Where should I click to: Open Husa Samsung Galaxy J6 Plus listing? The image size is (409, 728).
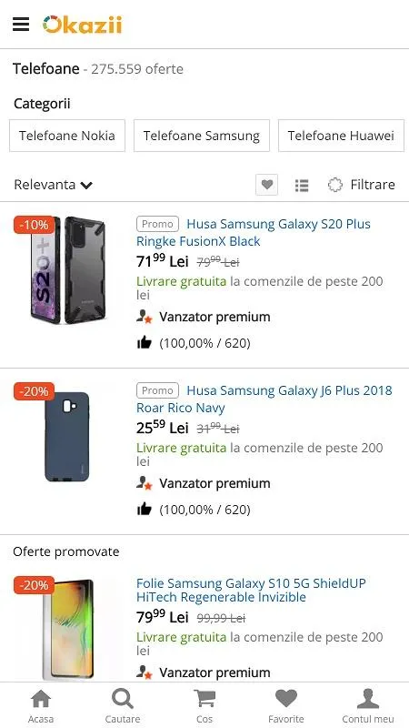click(264, 399)
